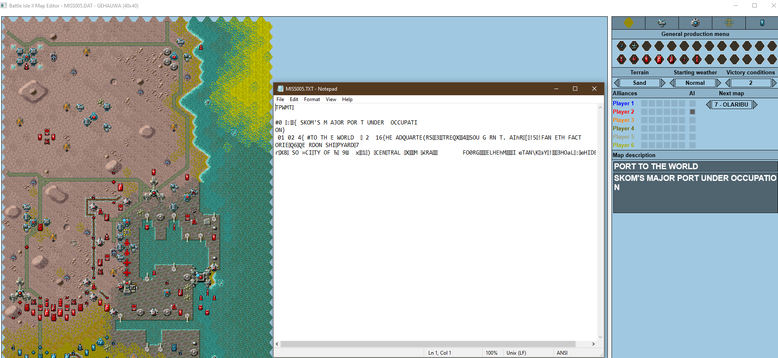The height and width of the screenshot is (358, 778).
Task: Click the 100% zoom status entry
Action: (x=491, y=353)
